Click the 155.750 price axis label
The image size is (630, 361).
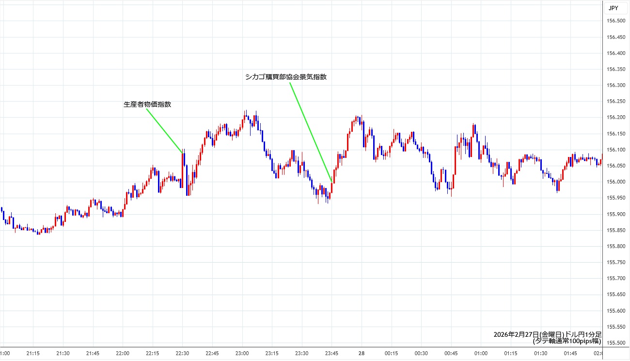coord(615,262)
